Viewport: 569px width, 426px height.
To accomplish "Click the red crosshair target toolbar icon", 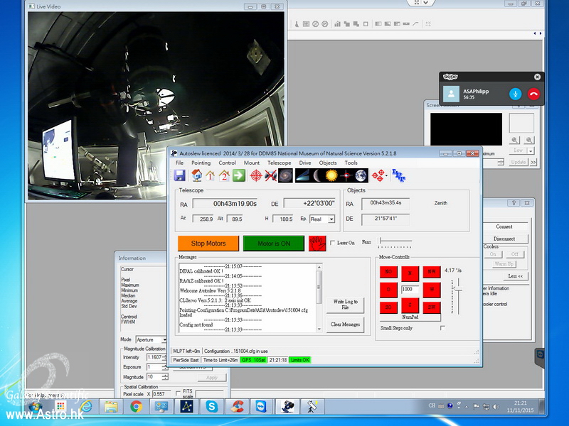I will pyautogui.click(x=255, y=175).
